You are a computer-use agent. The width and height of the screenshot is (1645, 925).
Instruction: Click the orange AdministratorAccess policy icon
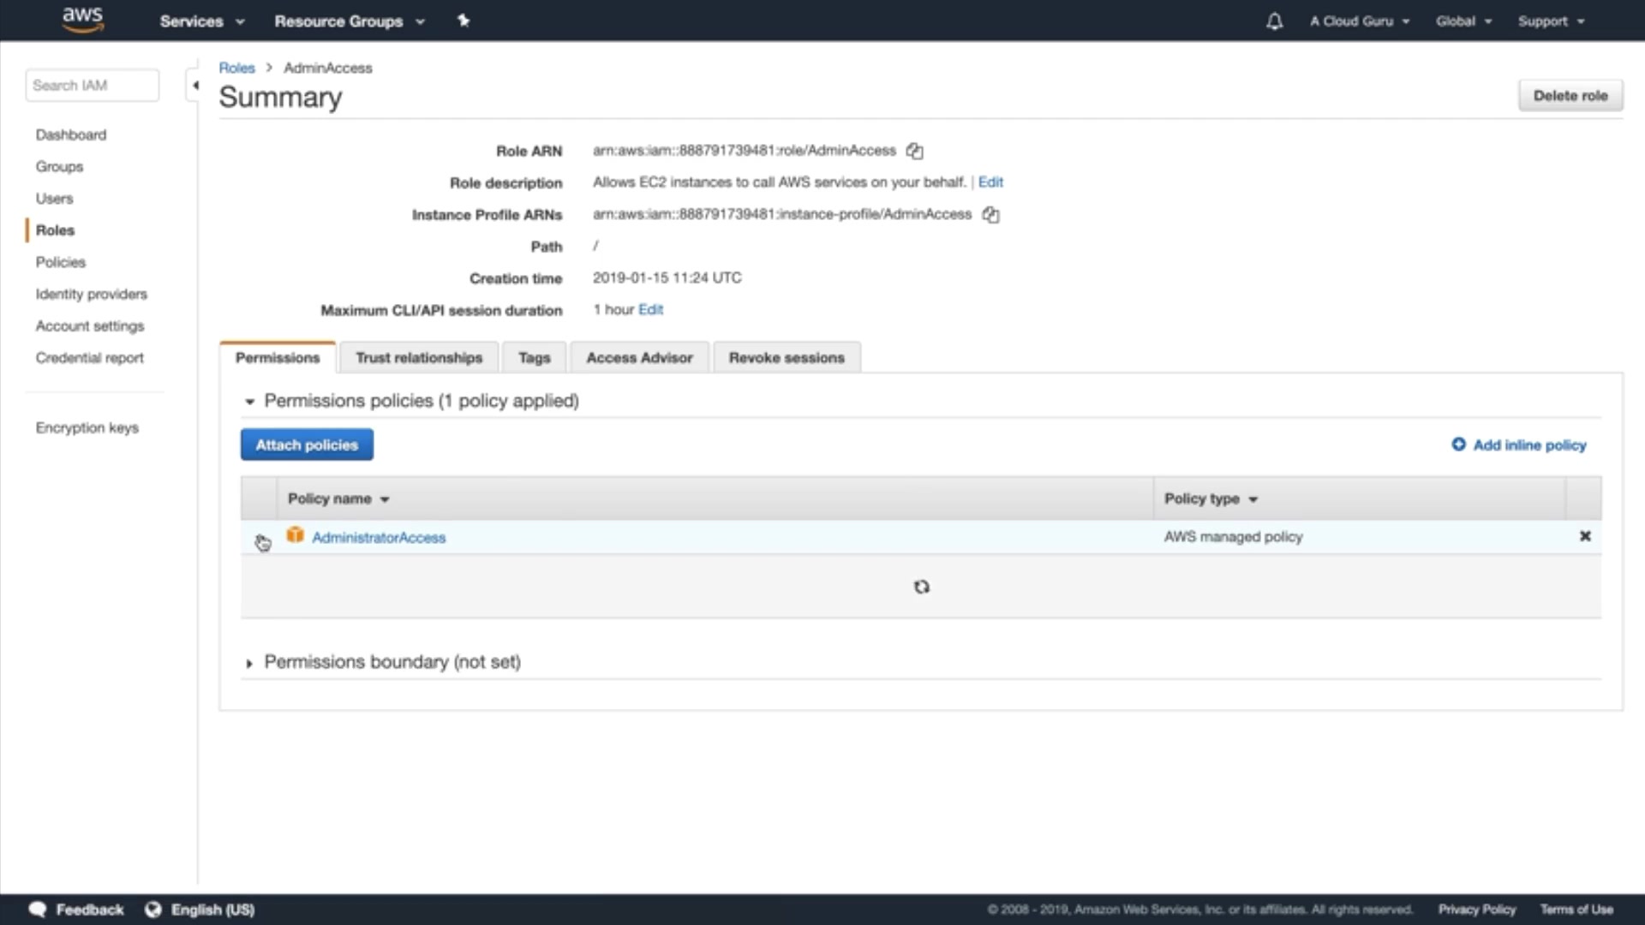[295, 535]
